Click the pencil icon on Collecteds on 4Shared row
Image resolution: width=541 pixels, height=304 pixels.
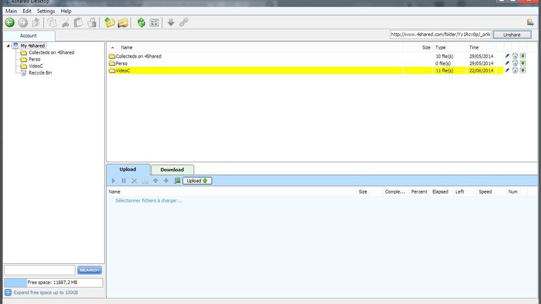507,56
